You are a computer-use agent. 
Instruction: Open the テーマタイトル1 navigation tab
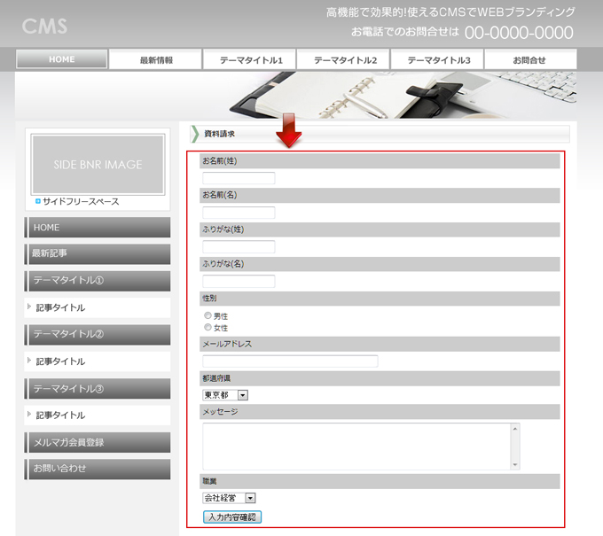250,60
